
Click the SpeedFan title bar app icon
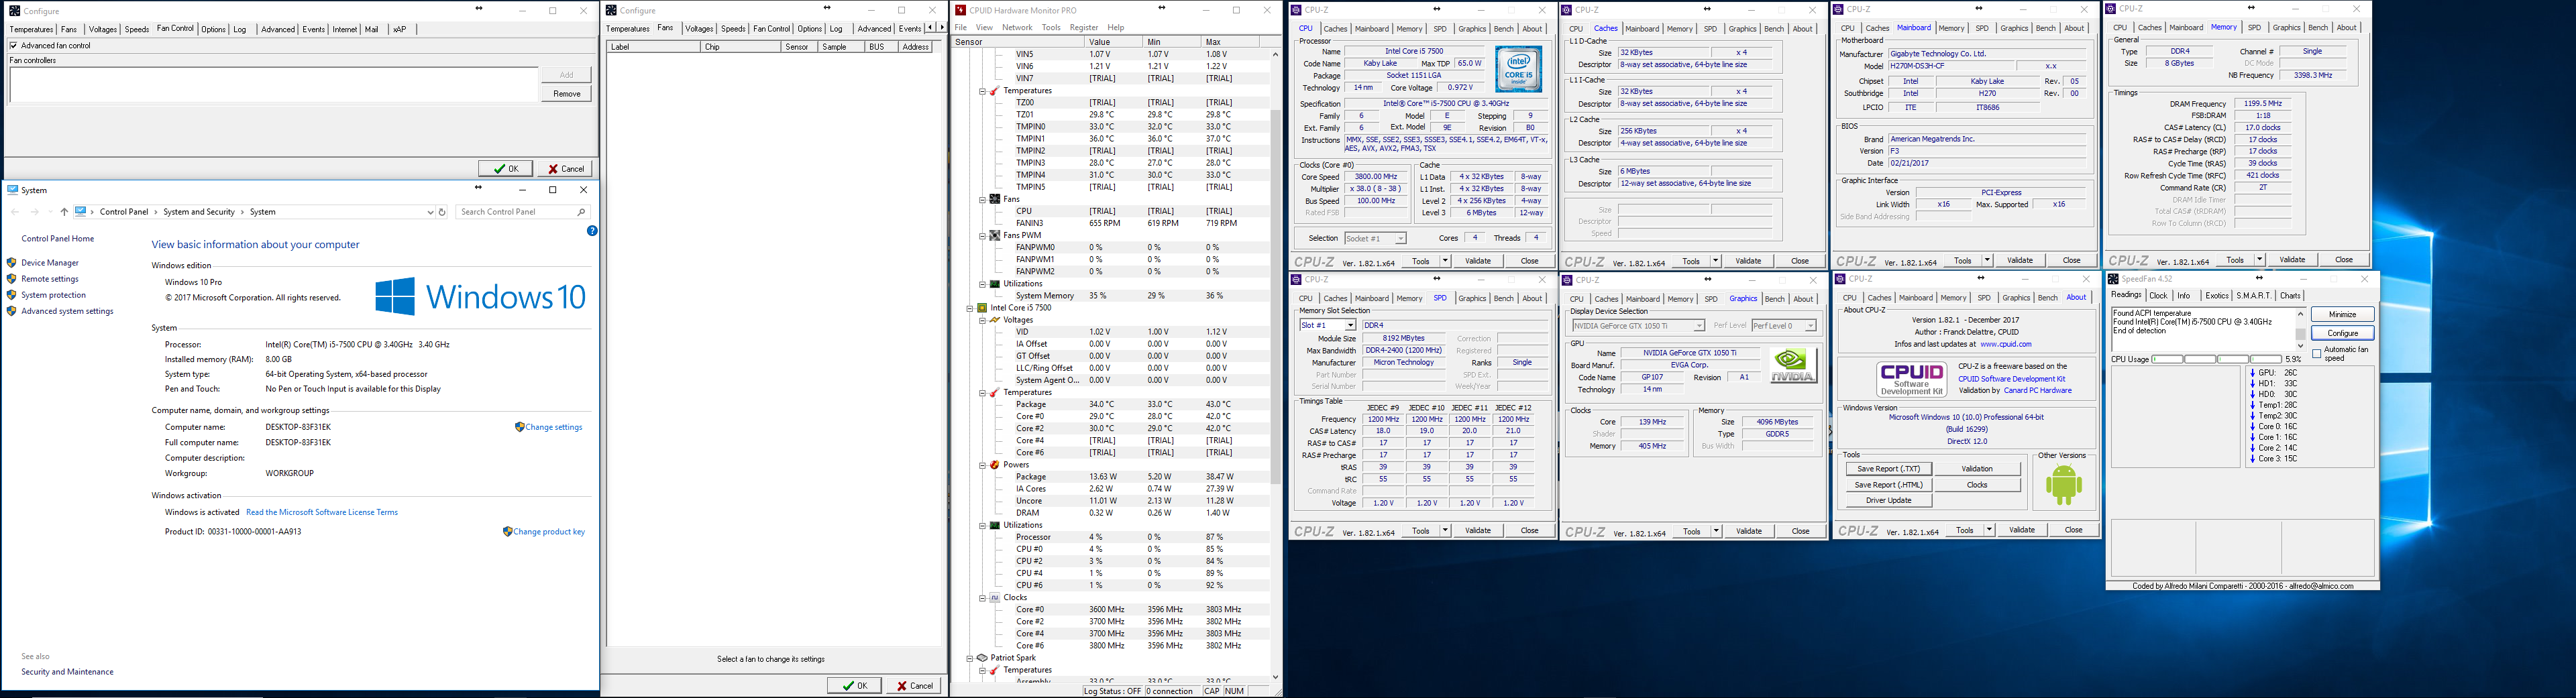pos(2113,279)
